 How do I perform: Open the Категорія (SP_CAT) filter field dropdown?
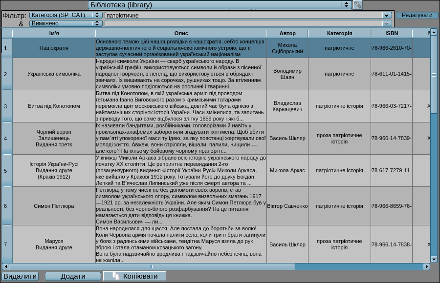66,15
